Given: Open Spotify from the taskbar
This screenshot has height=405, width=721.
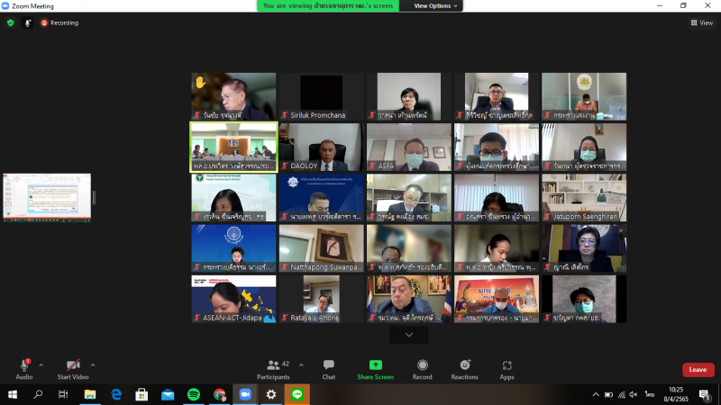Looking at the screenshot, I should click(194, 394).
